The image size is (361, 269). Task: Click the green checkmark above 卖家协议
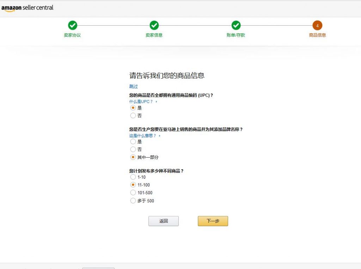[73, 25]
